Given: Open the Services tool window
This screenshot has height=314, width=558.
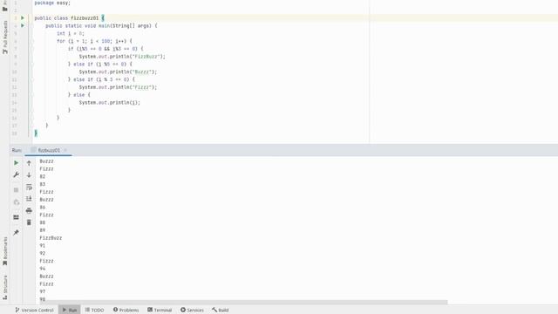Looking at the screenshot, I should (x=192, y=311).
